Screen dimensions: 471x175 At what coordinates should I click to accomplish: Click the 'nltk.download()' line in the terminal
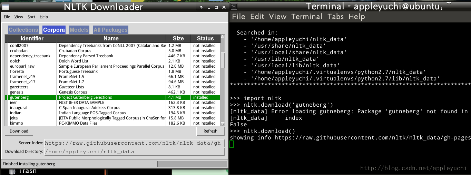[x=263, y=131]
